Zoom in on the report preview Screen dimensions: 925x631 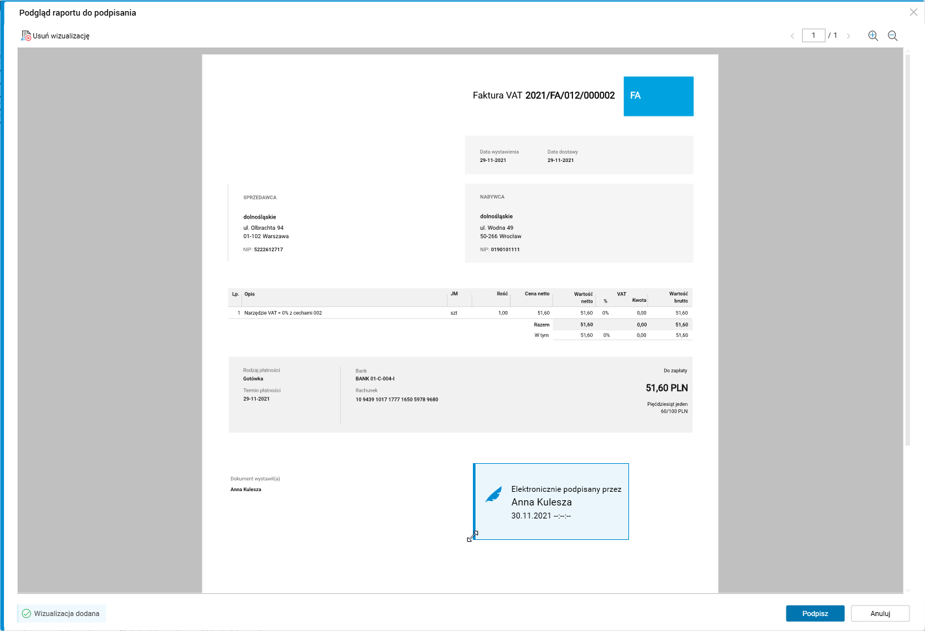tap(873, 36)
